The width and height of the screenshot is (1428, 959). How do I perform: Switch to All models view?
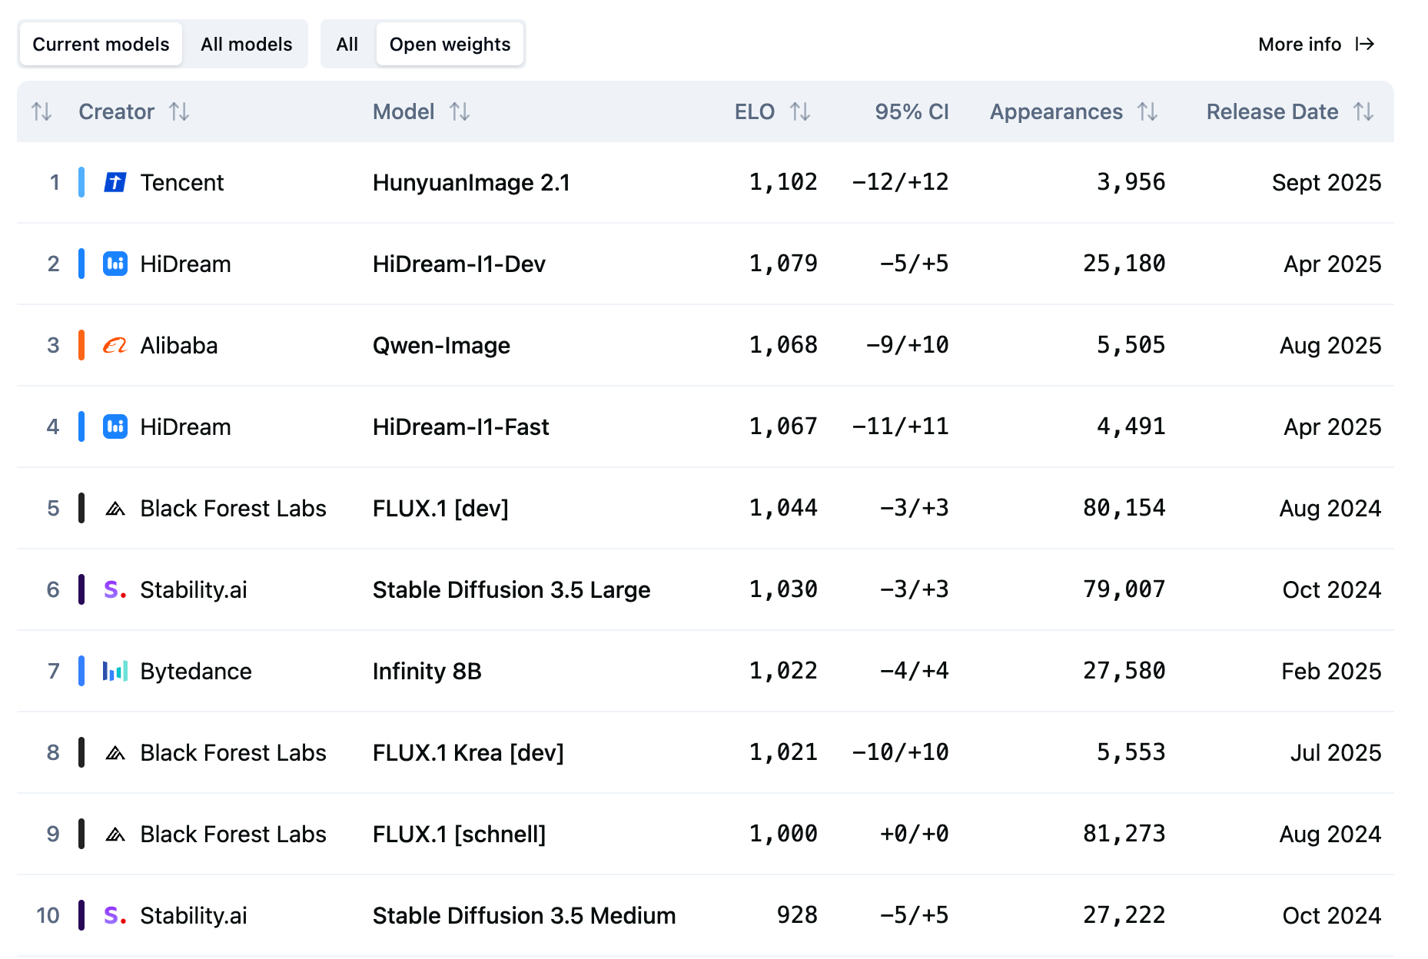(246, 45)
